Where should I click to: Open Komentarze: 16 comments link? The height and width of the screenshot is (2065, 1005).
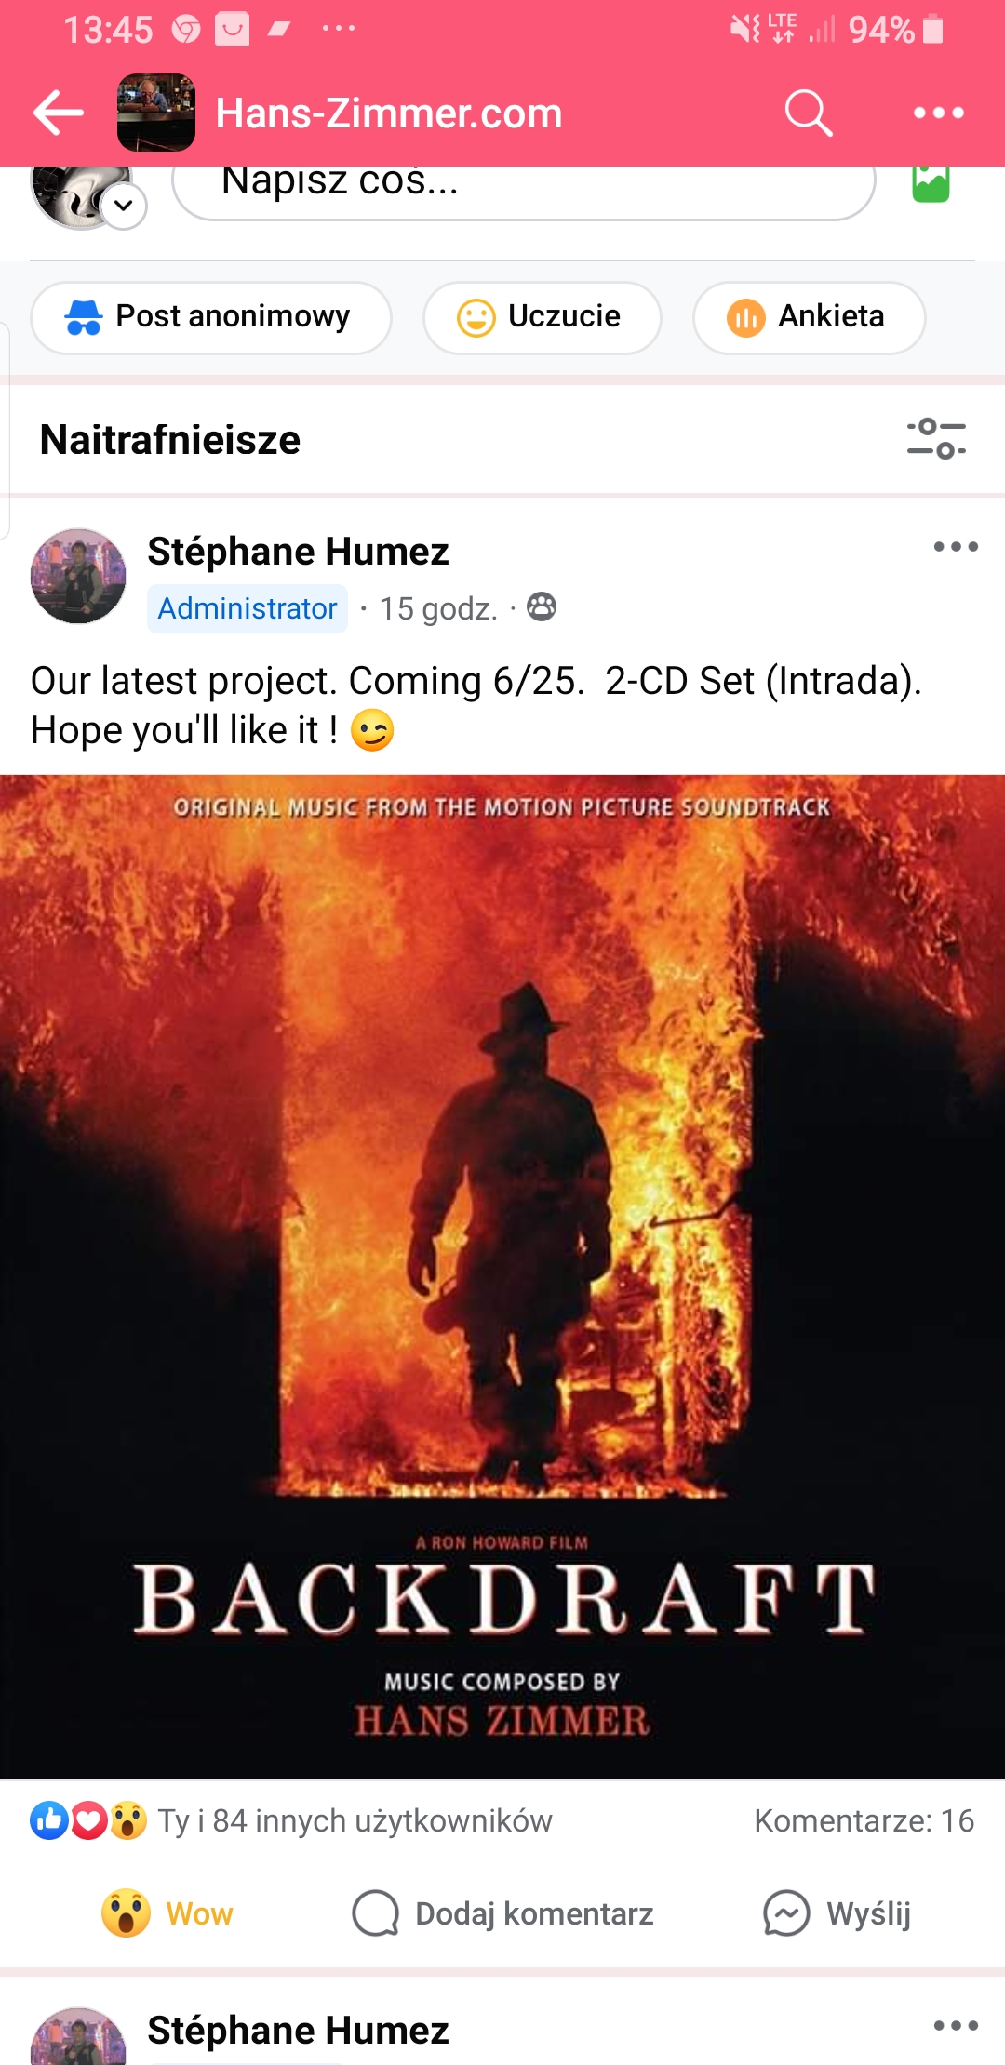point(864,1820)
